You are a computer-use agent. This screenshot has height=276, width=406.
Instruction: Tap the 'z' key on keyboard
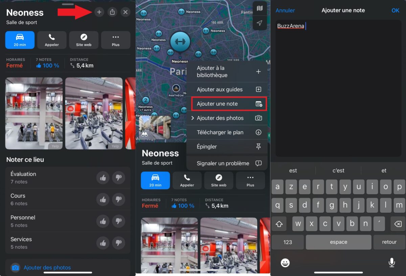(291, 187)
